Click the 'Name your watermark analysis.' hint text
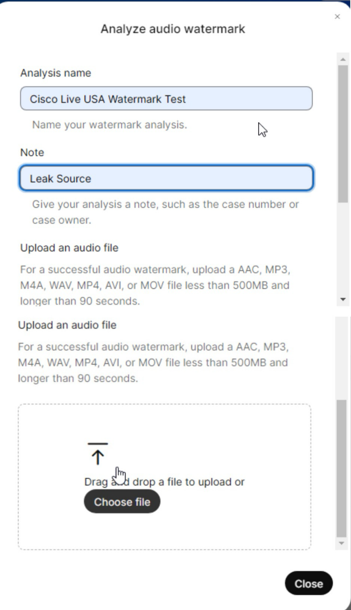The height and width of the screenshot is (610, 351). 109,125
